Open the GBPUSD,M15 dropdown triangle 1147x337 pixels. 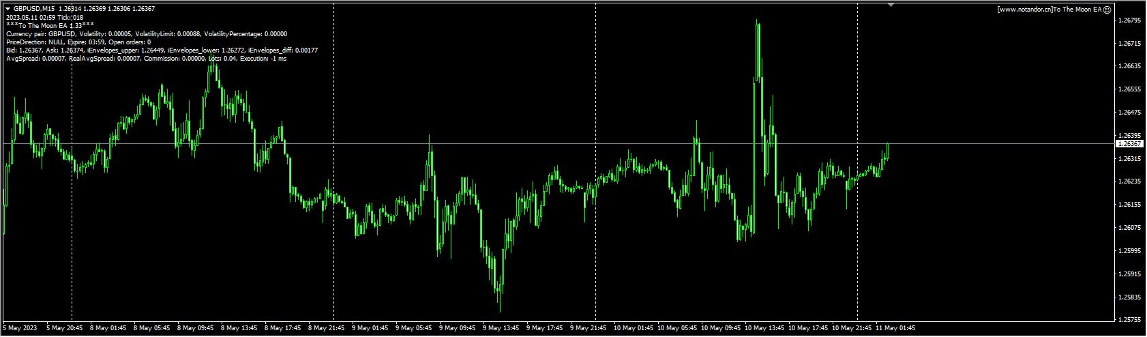tap(8, 9)
